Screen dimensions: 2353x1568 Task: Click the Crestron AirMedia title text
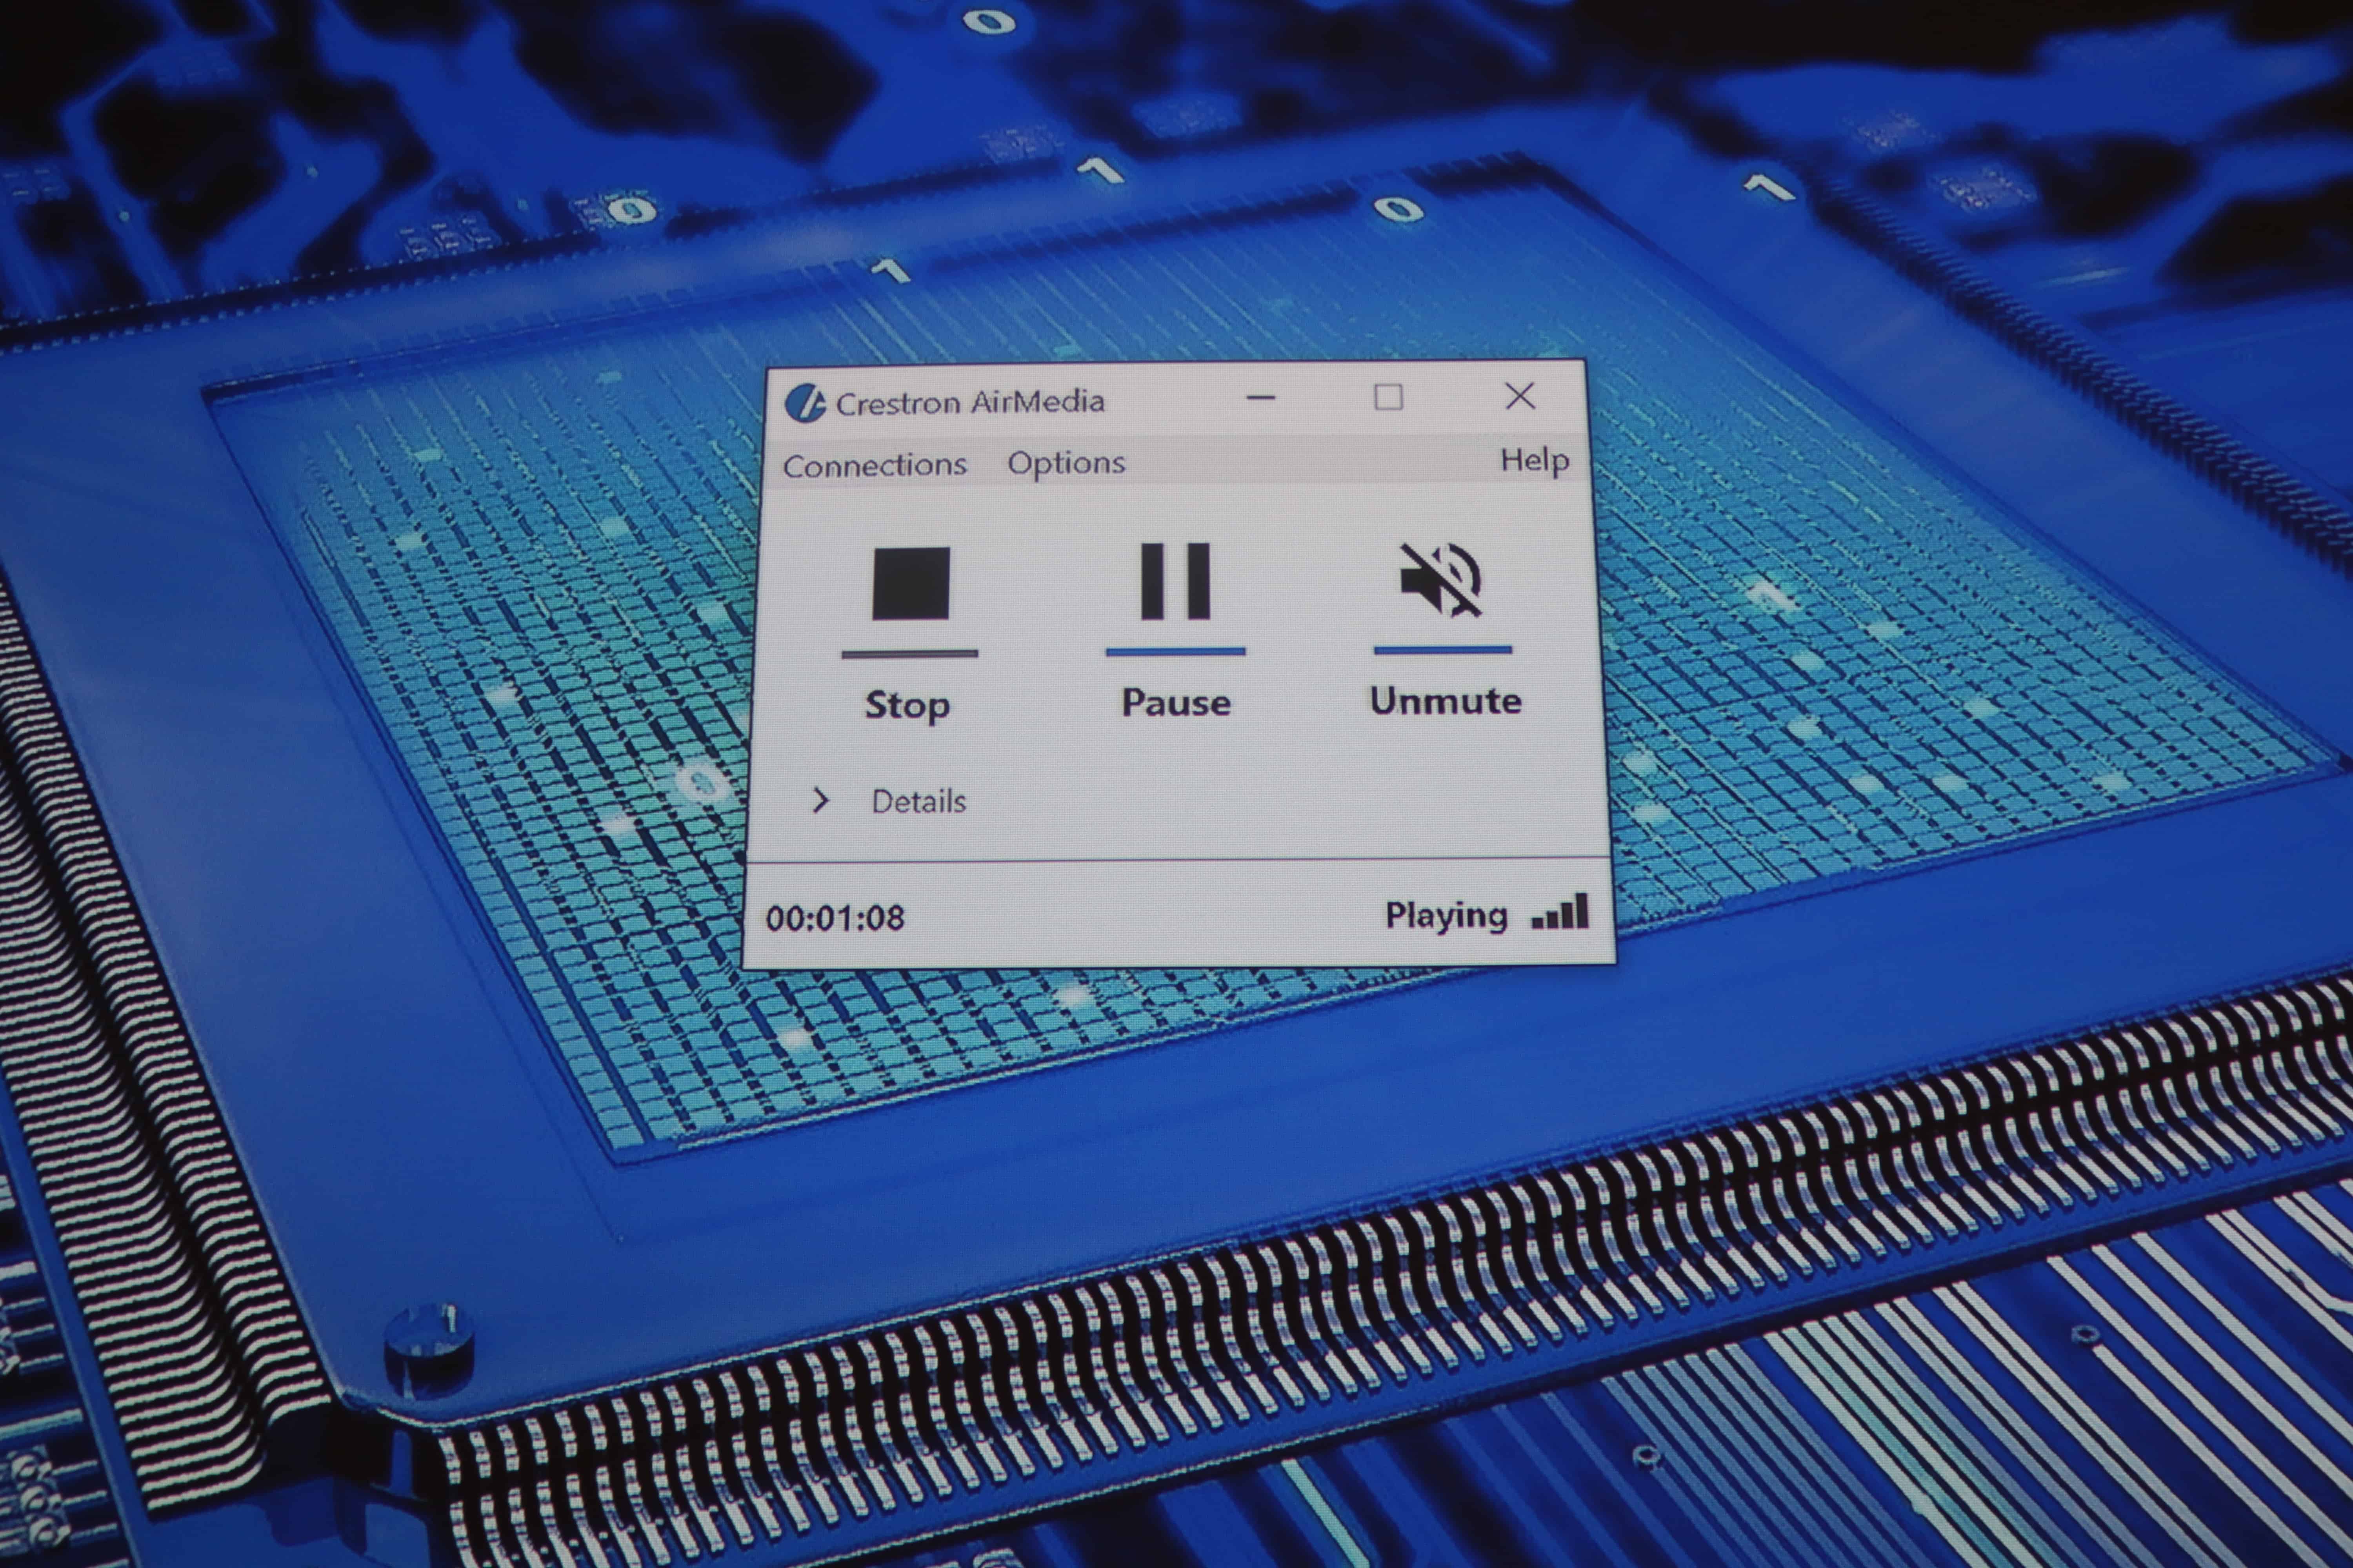pyautogui.click(x=969, y=402)
